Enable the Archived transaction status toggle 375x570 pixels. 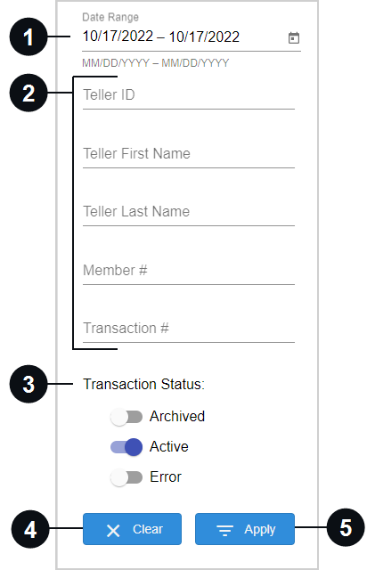coord(126,417)
